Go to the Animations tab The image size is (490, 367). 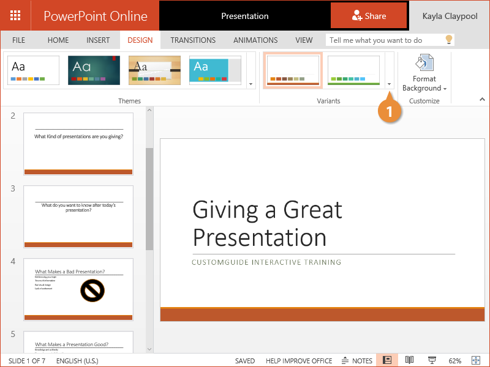(x=255, y=40)
